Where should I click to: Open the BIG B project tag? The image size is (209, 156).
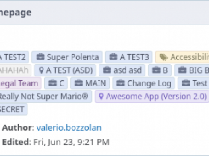point(192,70)
